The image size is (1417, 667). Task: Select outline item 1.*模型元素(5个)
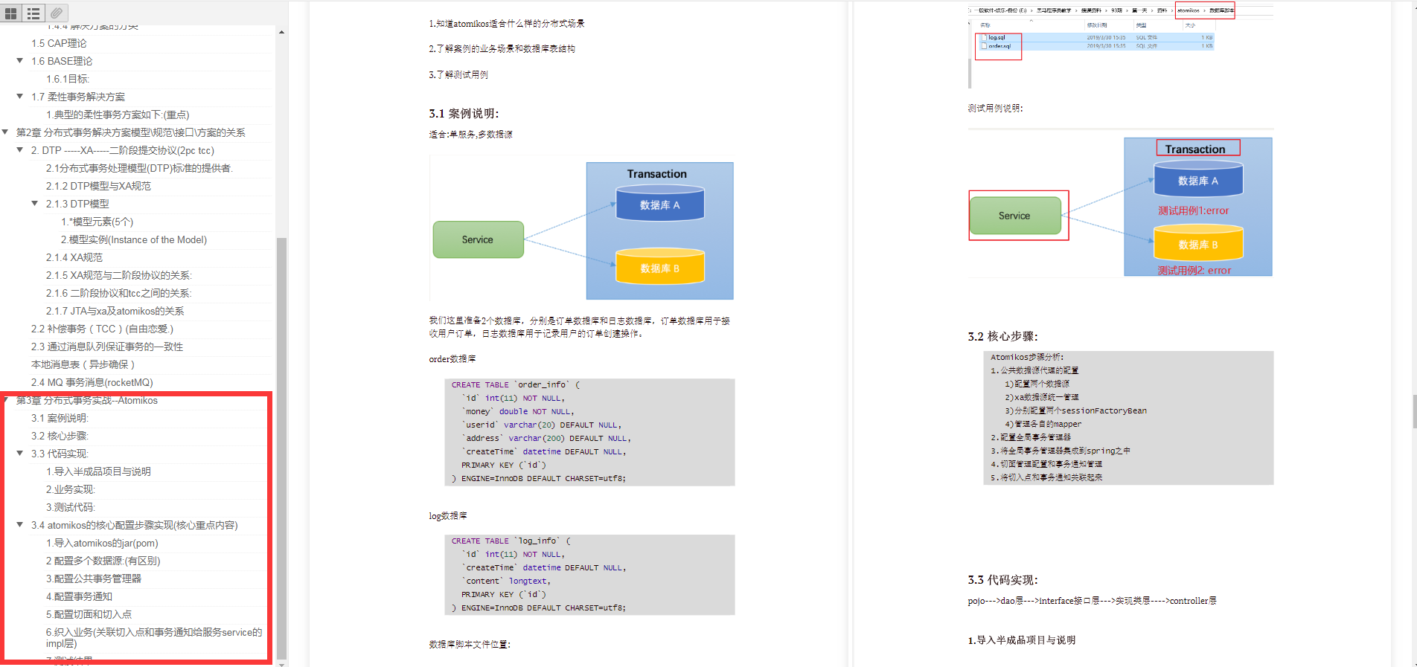(97, 222)
